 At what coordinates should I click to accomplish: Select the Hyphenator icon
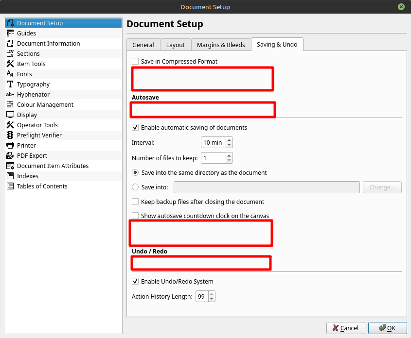pyautogui.click(x=10, y=95)
